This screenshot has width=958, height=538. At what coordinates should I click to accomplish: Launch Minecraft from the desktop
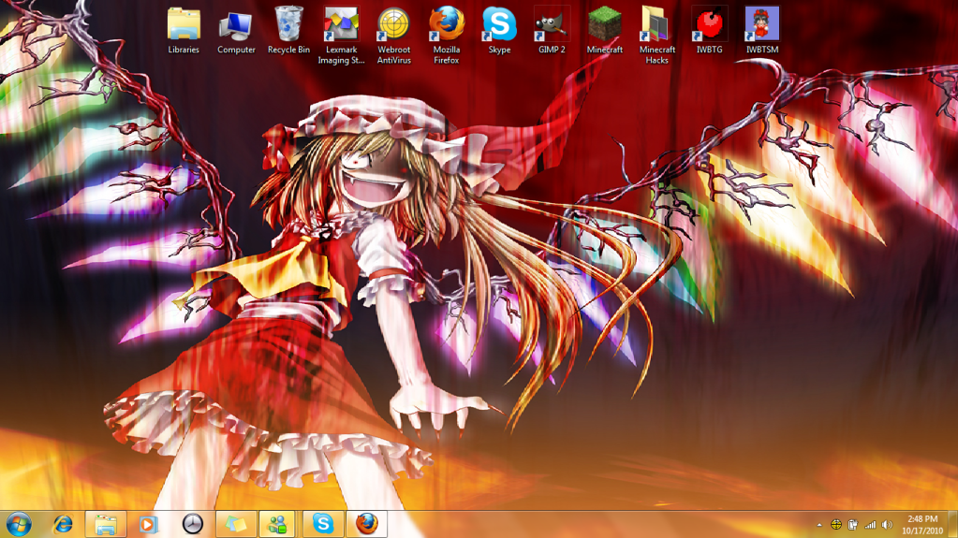click(x=604, y=31)
